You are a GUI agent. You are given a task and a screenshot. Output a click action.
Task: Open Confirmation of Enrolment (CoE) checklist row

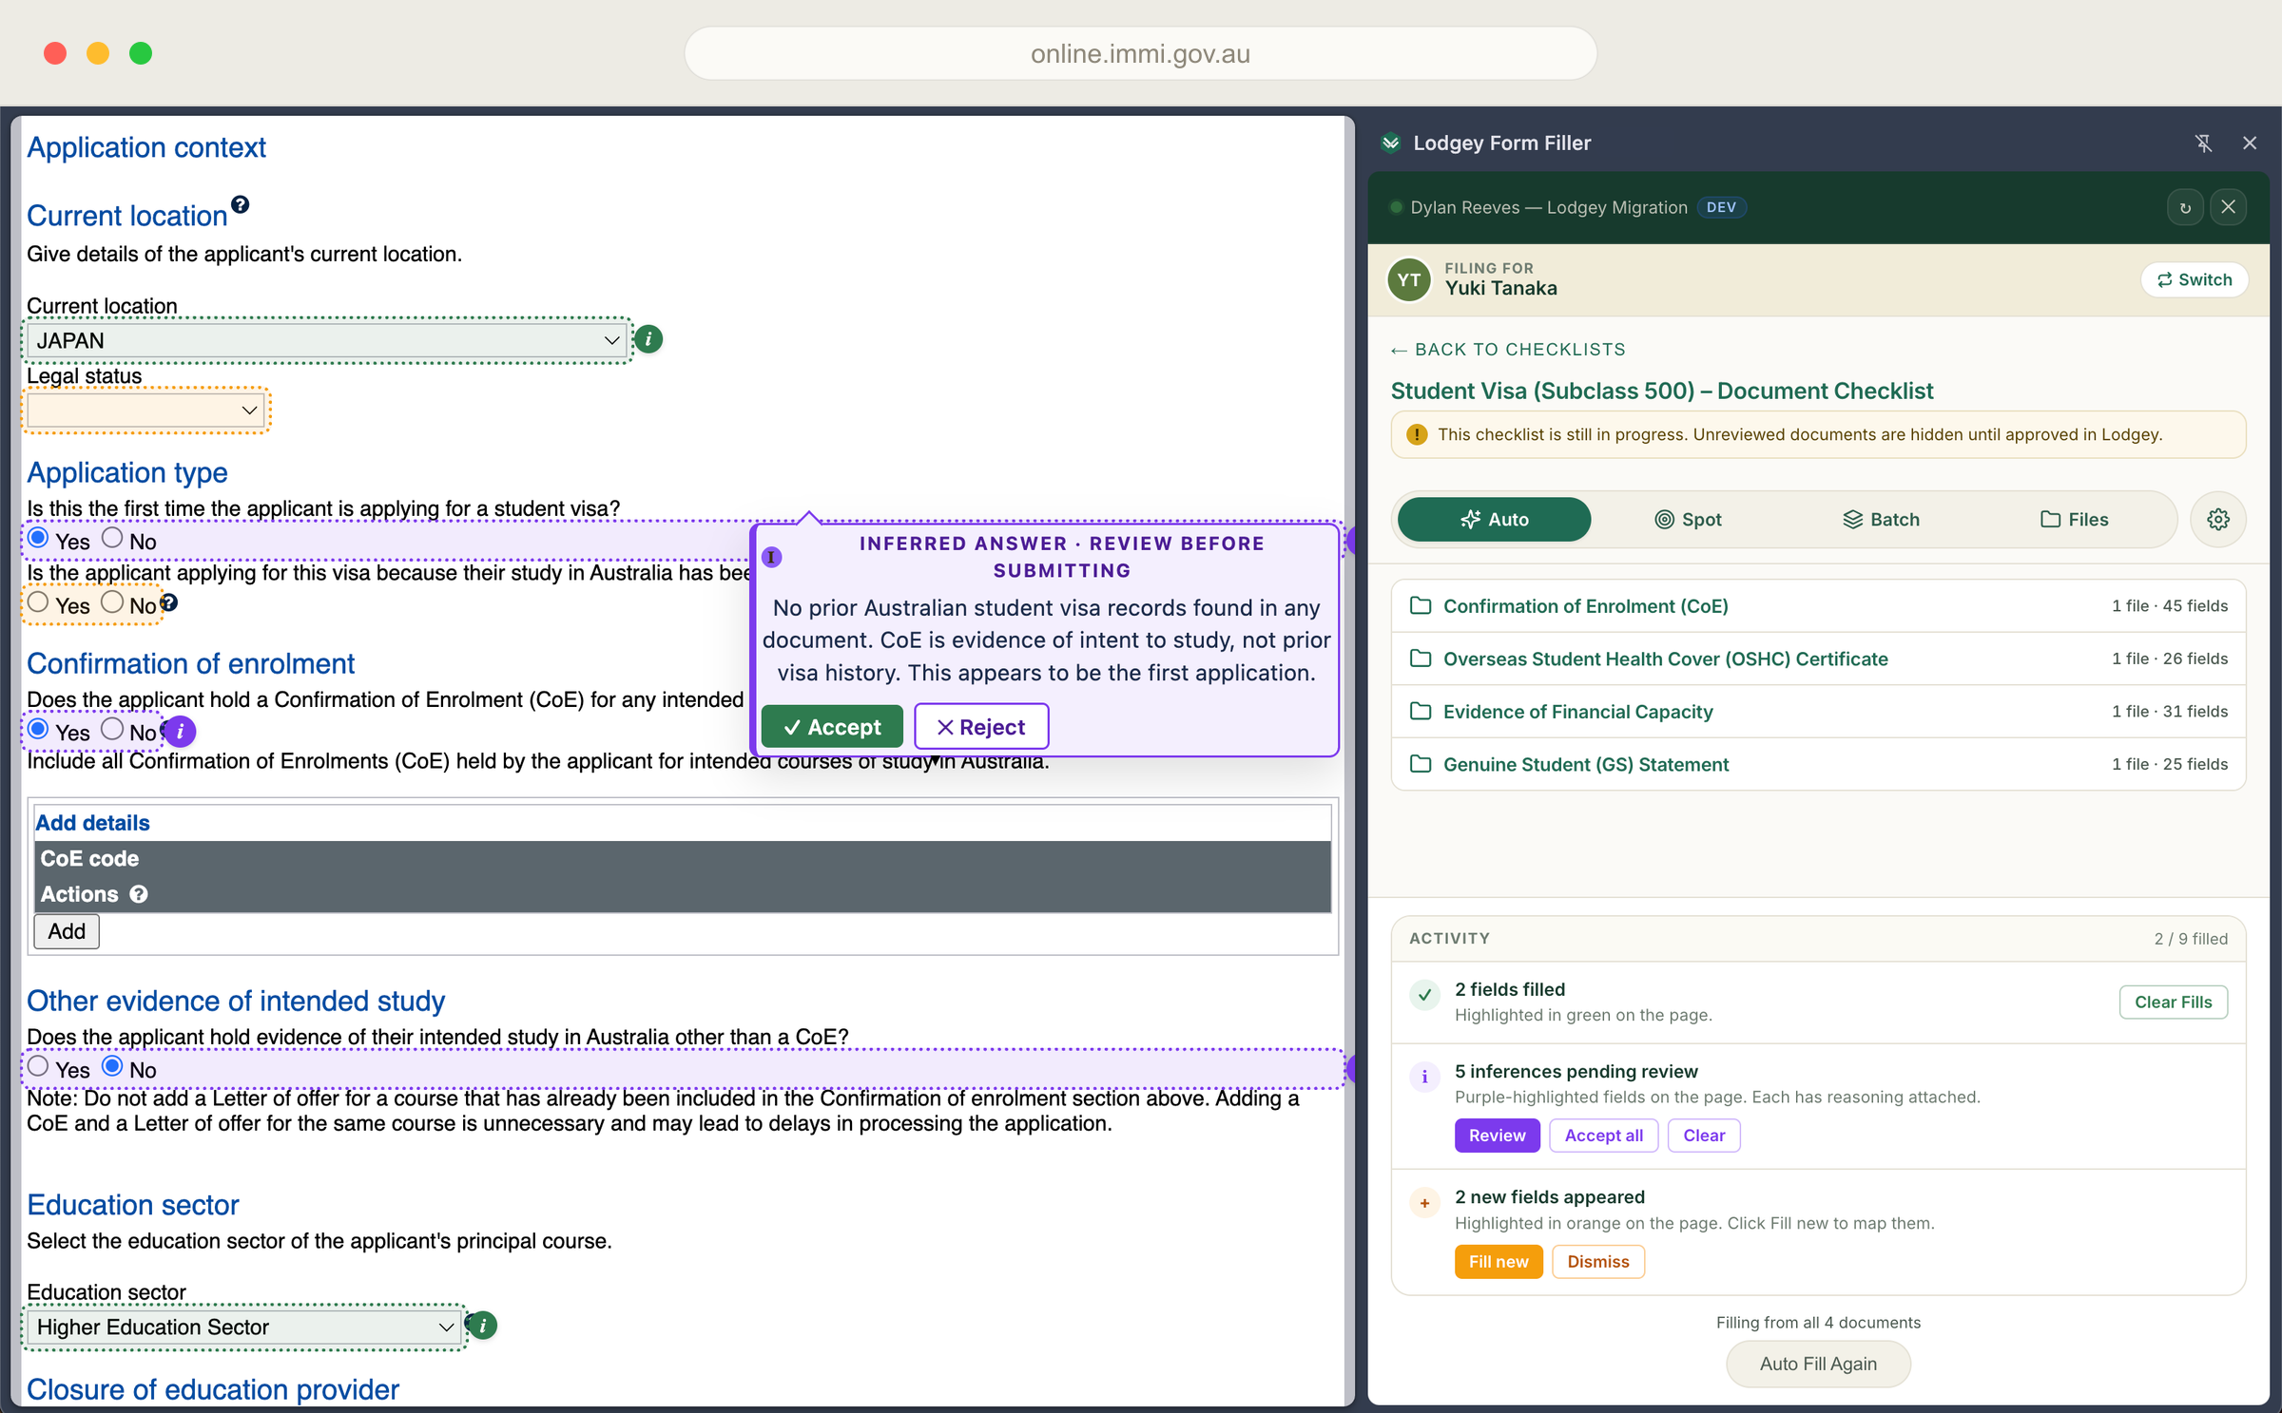coord(1818,605)
